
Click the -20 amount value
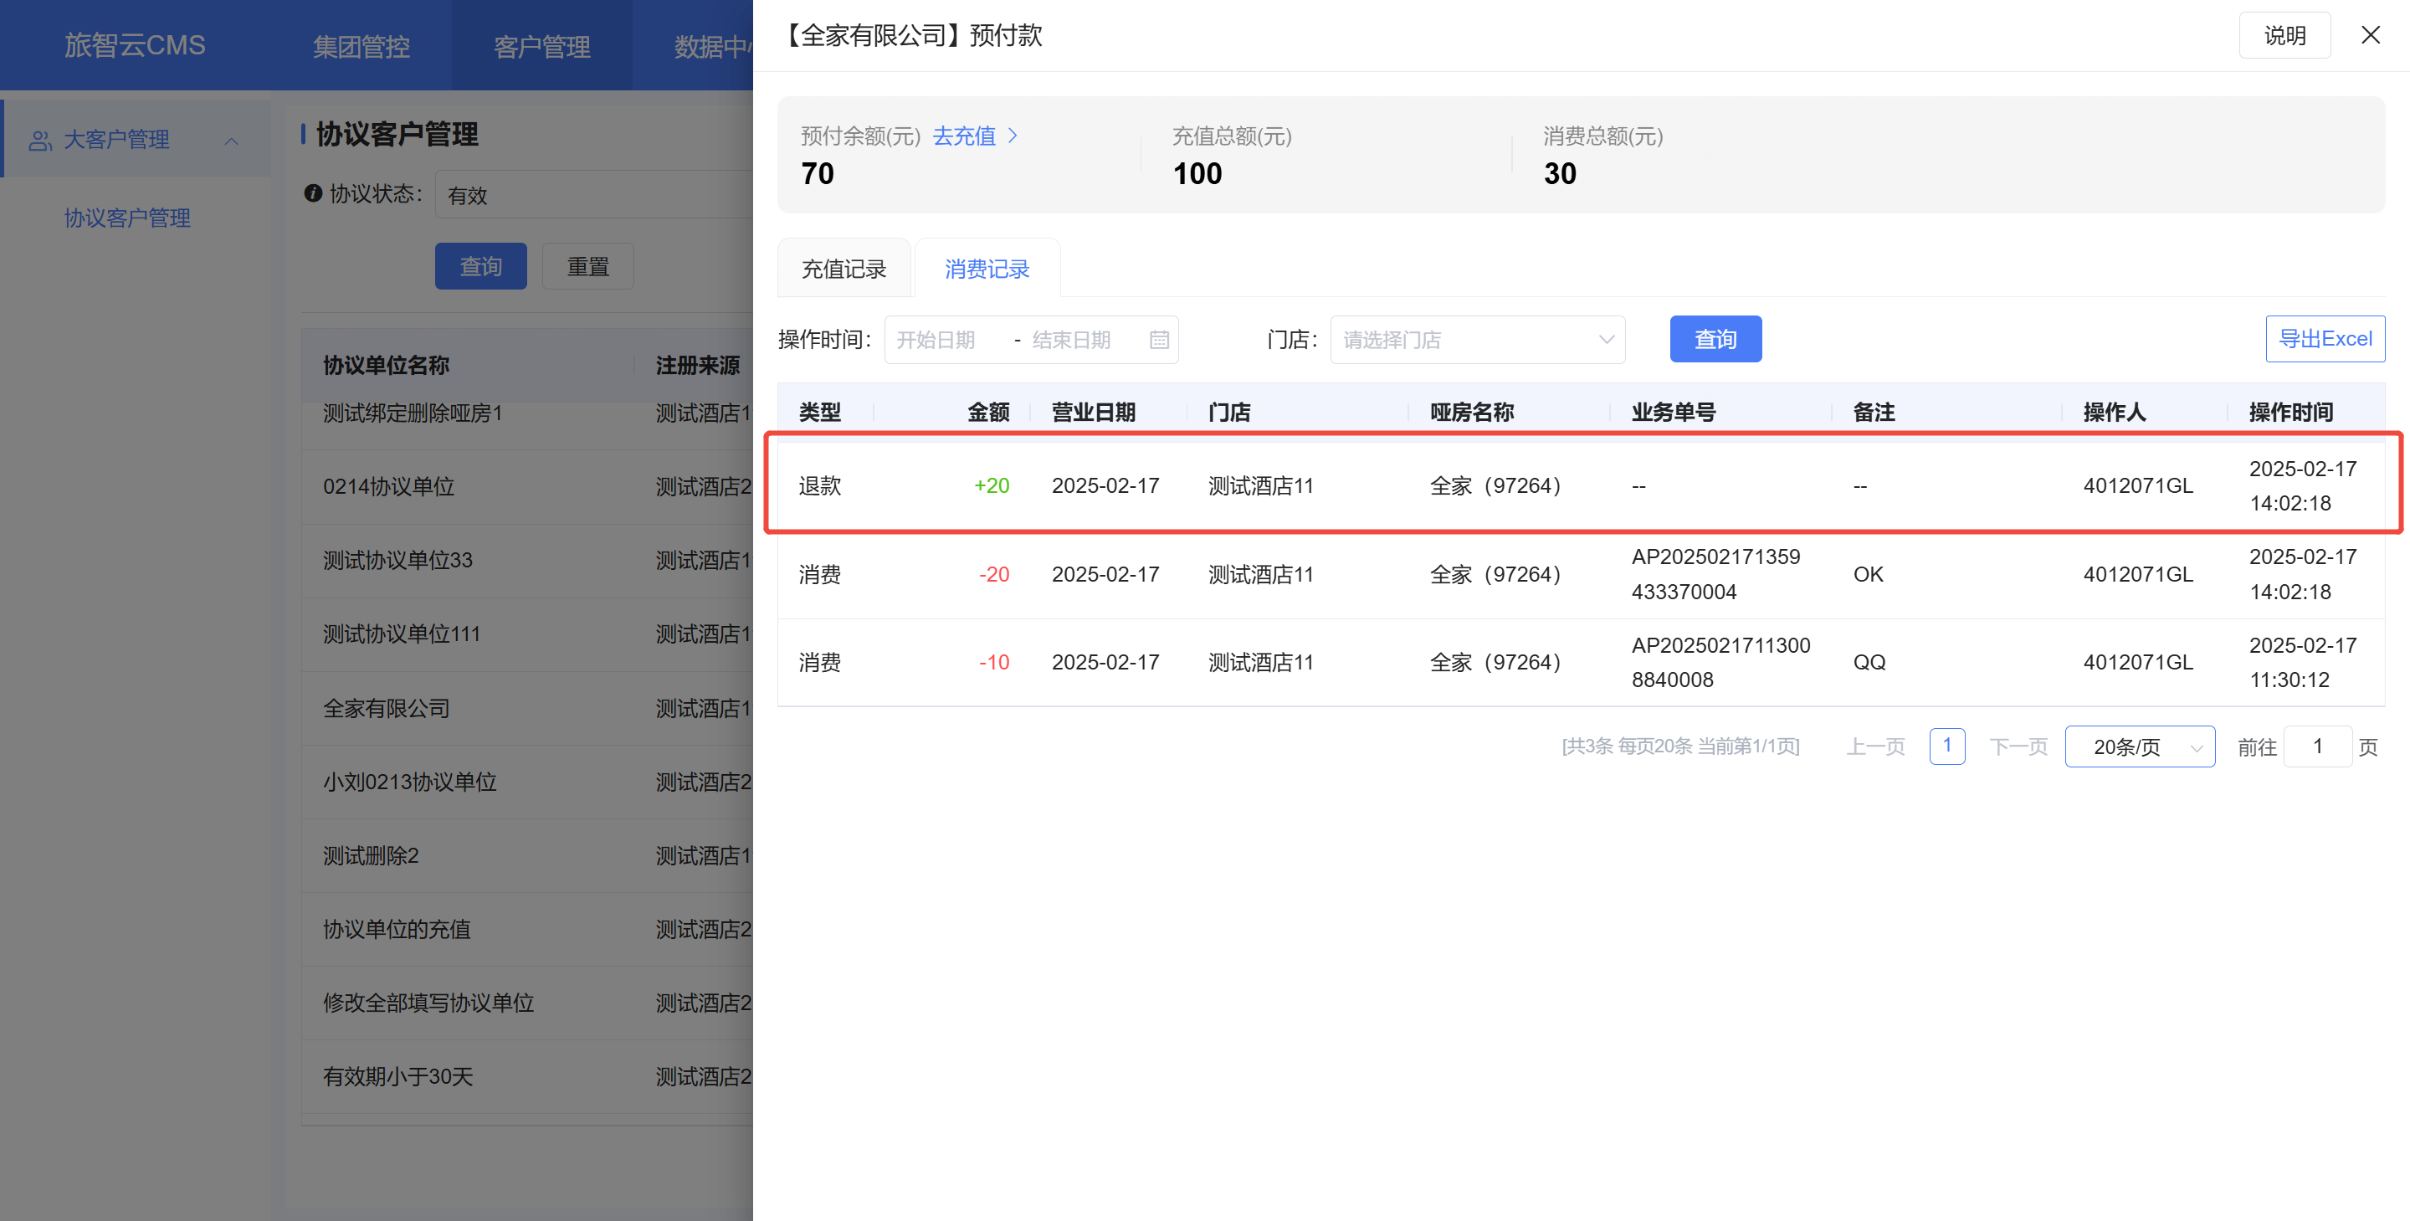(x=993, y=574)
